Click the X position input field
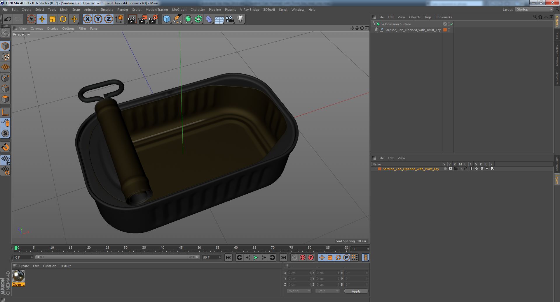This screenshot has height=302, width=560. tap(299, 273)
